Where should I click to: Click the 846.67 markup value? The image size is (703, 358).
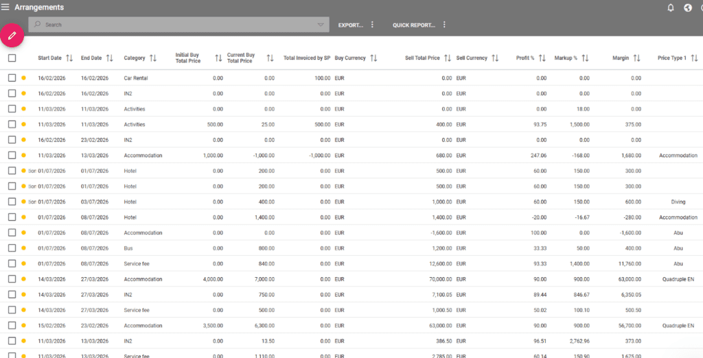coord(581,294)
